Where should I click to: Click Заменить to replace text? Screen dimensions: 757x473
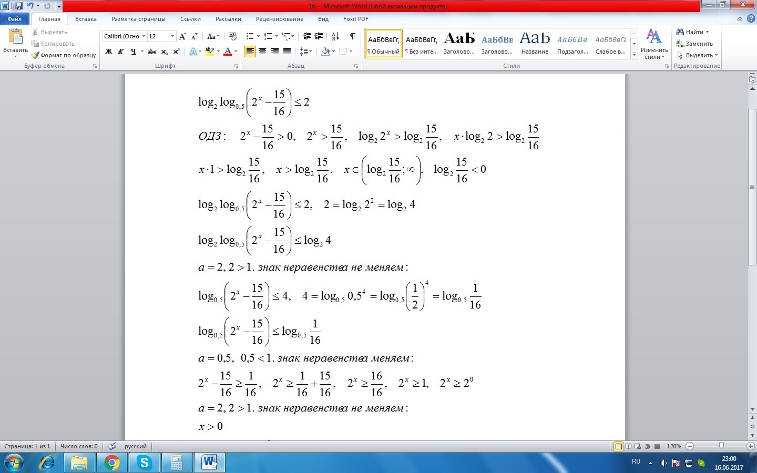[694, 44]
